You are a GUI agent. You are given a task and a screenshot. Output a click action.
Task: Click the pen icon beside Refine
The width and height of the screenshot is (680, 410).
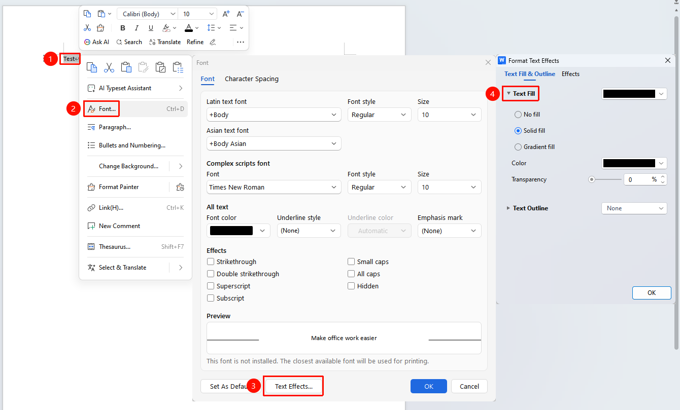[x=213, y=42]
